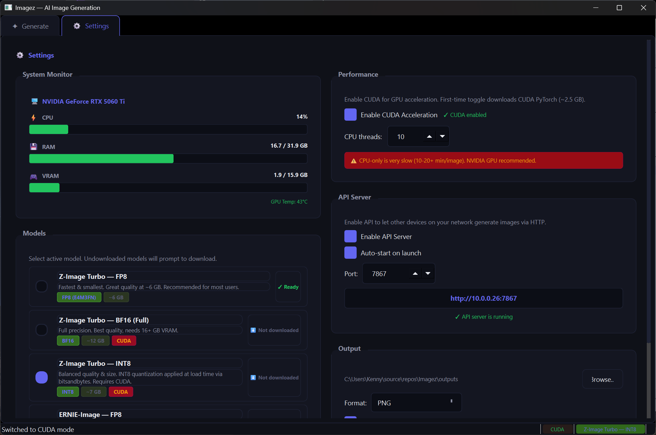This screenshot has height=435, width=656.
Task: Click the GPU monitor icon next to RTX 5060 Ti
Action: 34,101
